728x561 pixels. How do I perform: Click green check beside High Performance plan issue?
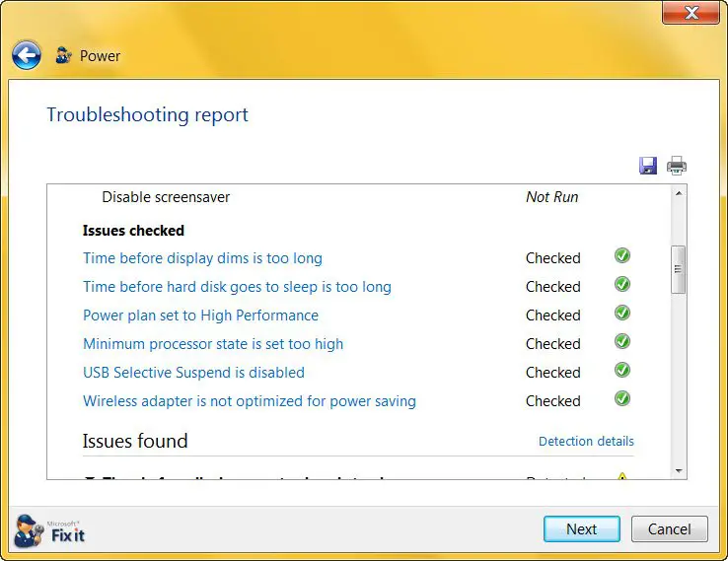tap(622, 313)
